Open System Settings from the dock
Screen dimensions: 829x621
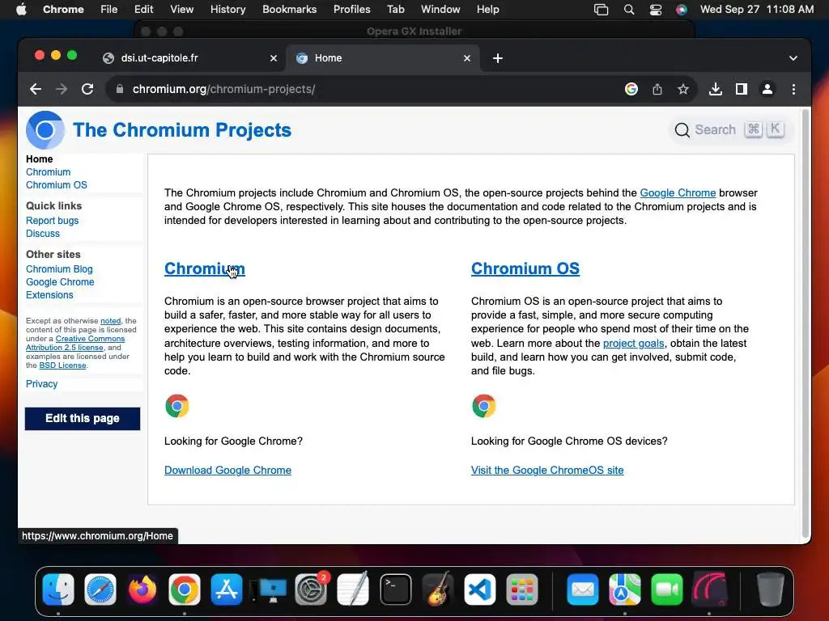[x=311, y=589]
